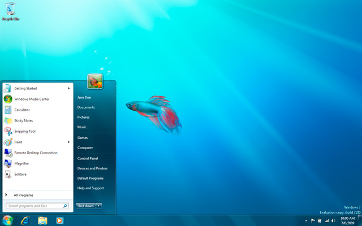Open the Documents library link
The image size is (362, 226).
[86, 107]
